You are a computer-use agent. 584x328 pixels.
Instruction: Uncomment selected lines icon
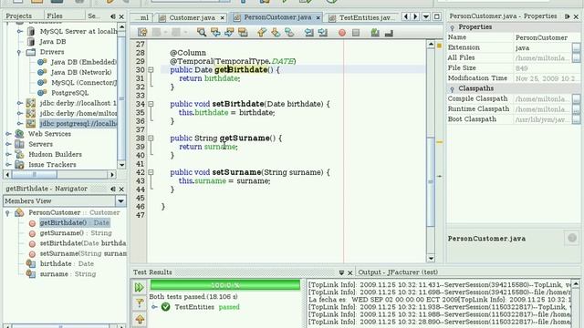coord(389,34)
